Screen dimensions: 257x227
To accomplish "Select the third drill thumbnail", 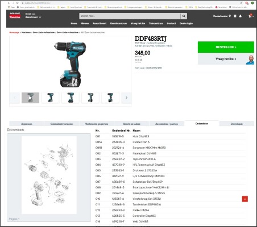I will tap(71, 98).
